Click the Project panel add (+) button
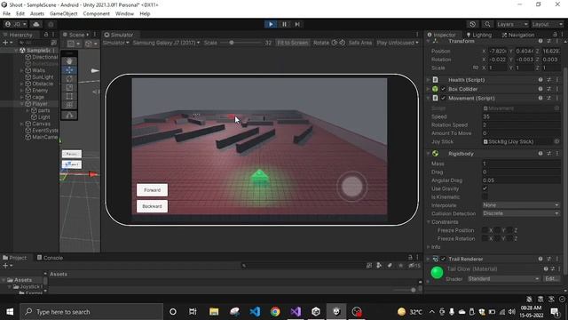The height and width of the screenshot is (320, 568). coord(7,266)
